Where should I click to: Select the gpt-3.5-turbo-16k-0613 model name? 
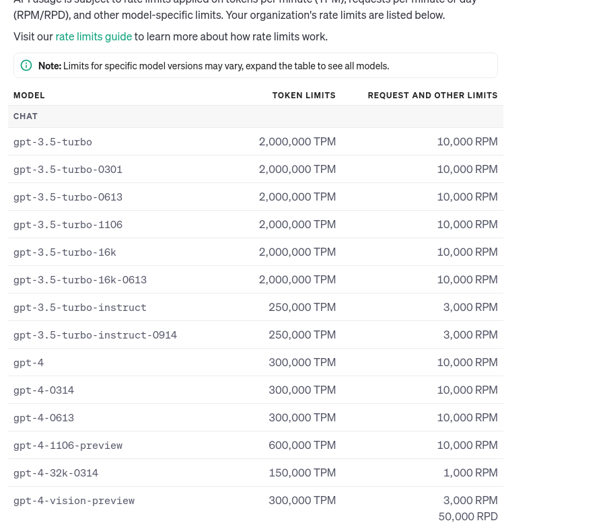pyautogui.click(x=80, y=279)
